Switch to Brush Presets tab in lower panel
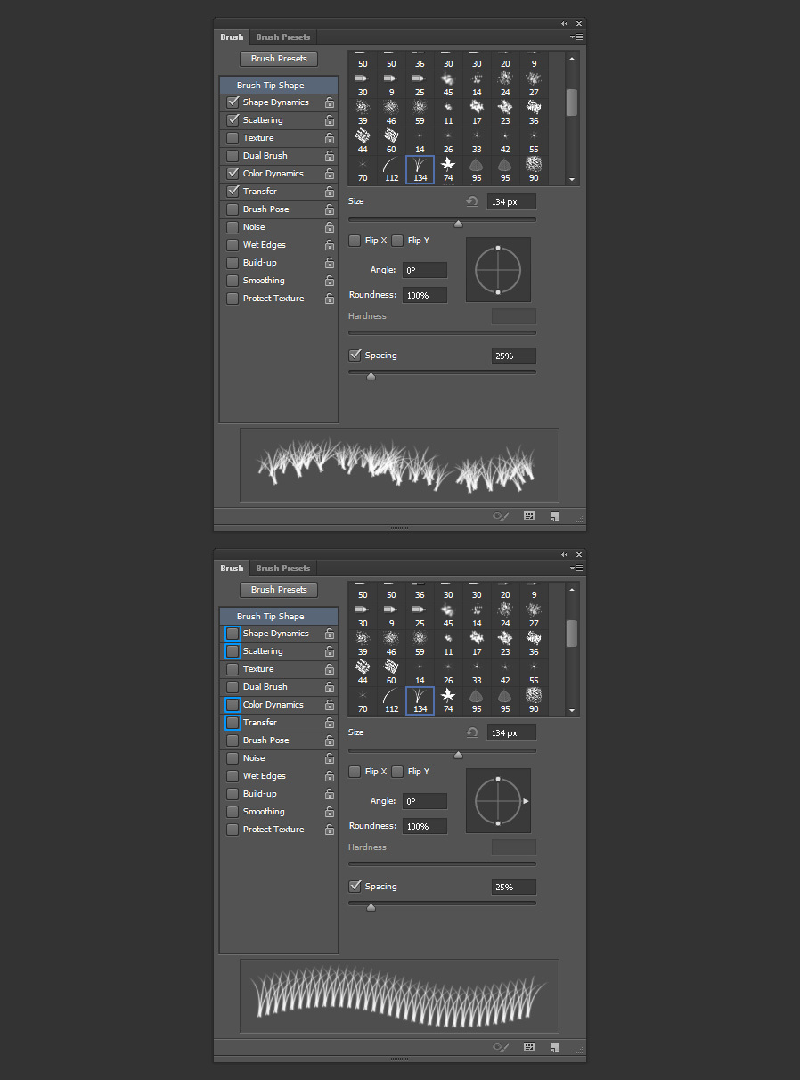The width and height of the screenshot is (800, 1080). point(283,569)
